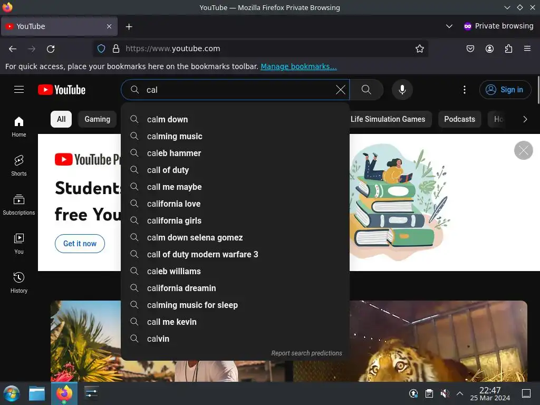This screenshot has height=405, width=540.
Task: Open system settings from taskbar
Action: point(92,393)
